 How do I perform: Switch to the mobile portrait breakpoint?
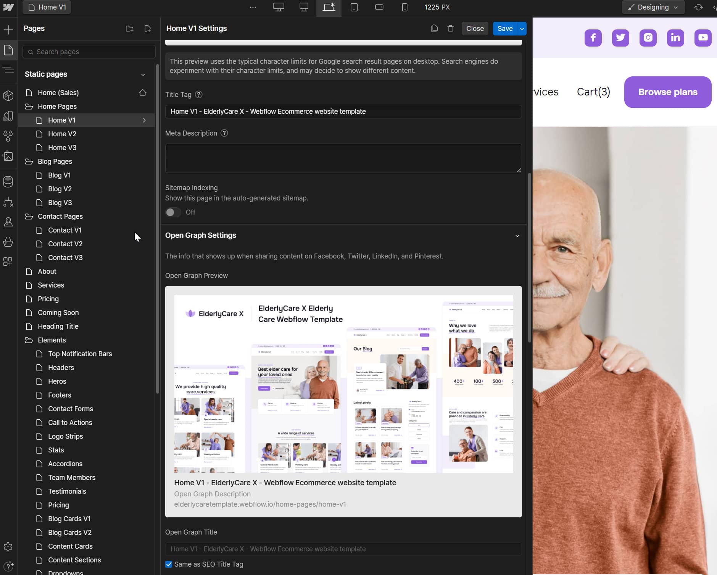tap(404, 7)
